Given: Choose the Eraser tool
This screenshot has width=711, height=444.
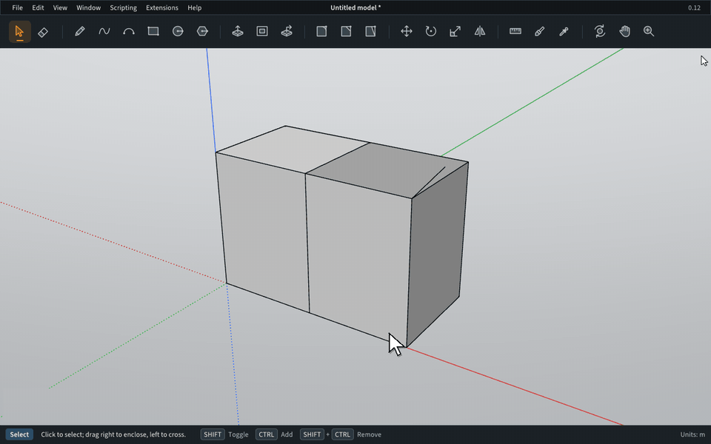Looking at the screenshot, I should click(x=43, y=32).
